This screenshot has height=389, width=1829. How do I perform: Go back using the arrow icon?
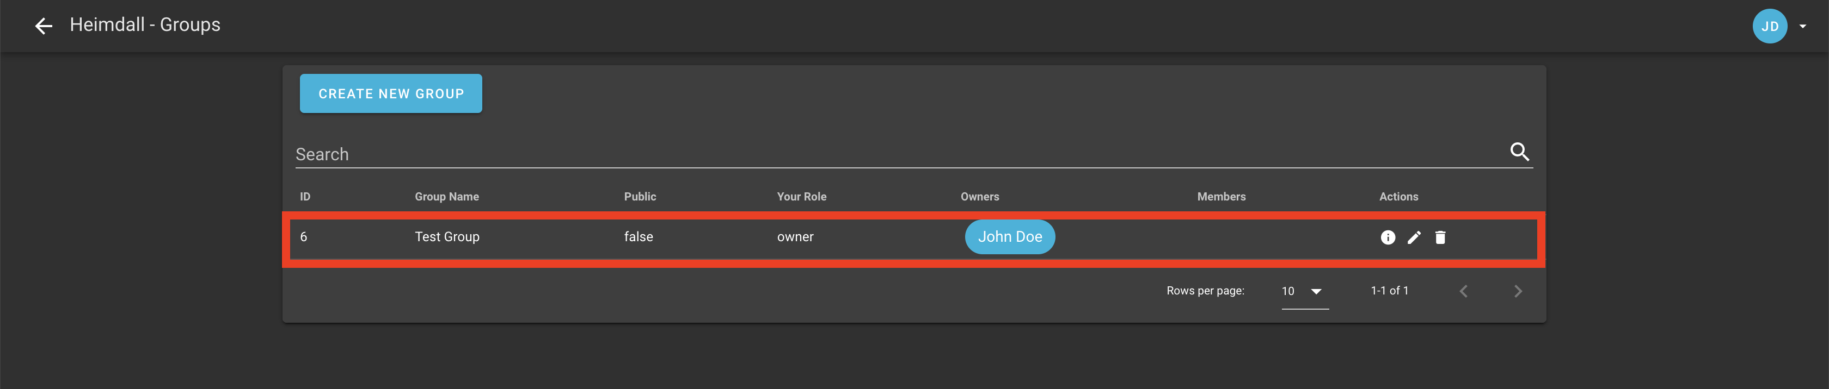tap(44, 26)
